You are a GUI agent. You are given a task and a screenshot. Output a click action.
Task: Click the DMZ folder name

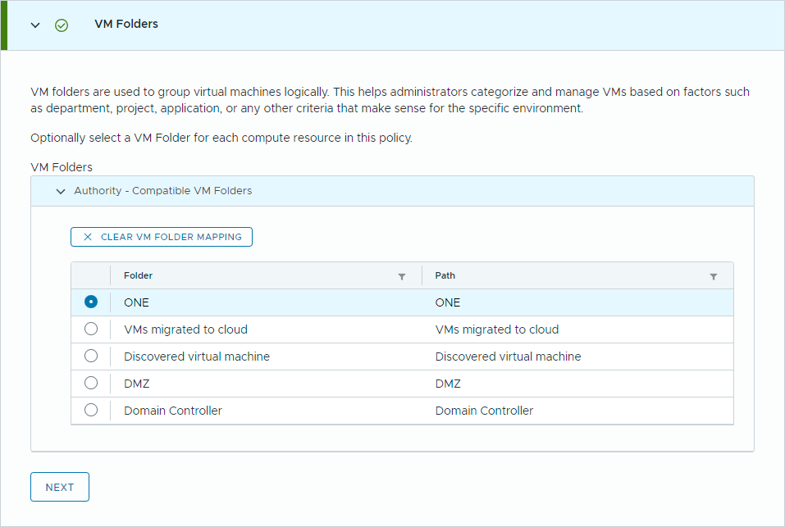137,384
